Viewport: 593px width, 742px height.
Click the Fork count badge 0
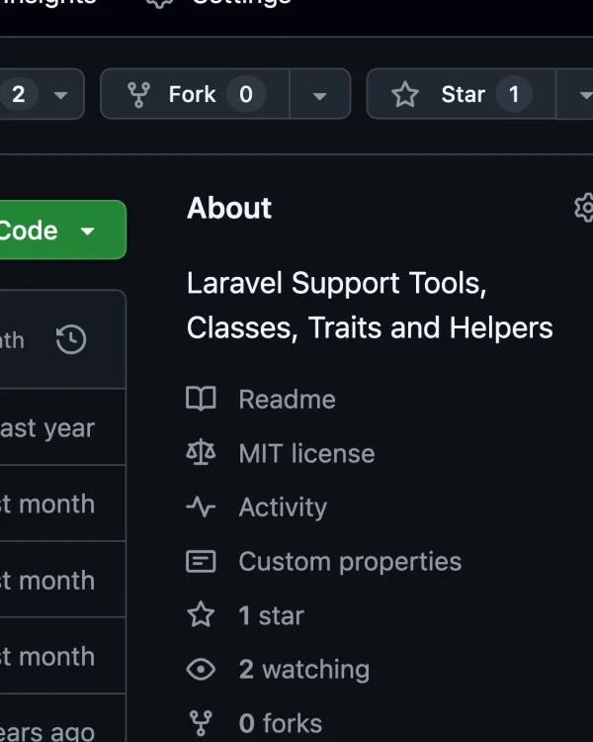pos(246,94)
